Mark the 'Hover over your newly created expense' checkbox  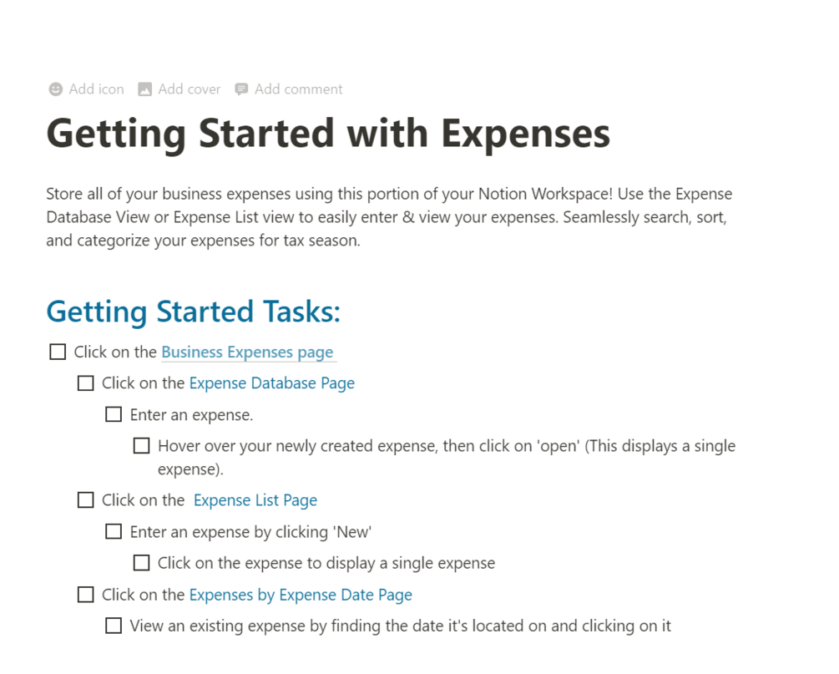(141, 446)
